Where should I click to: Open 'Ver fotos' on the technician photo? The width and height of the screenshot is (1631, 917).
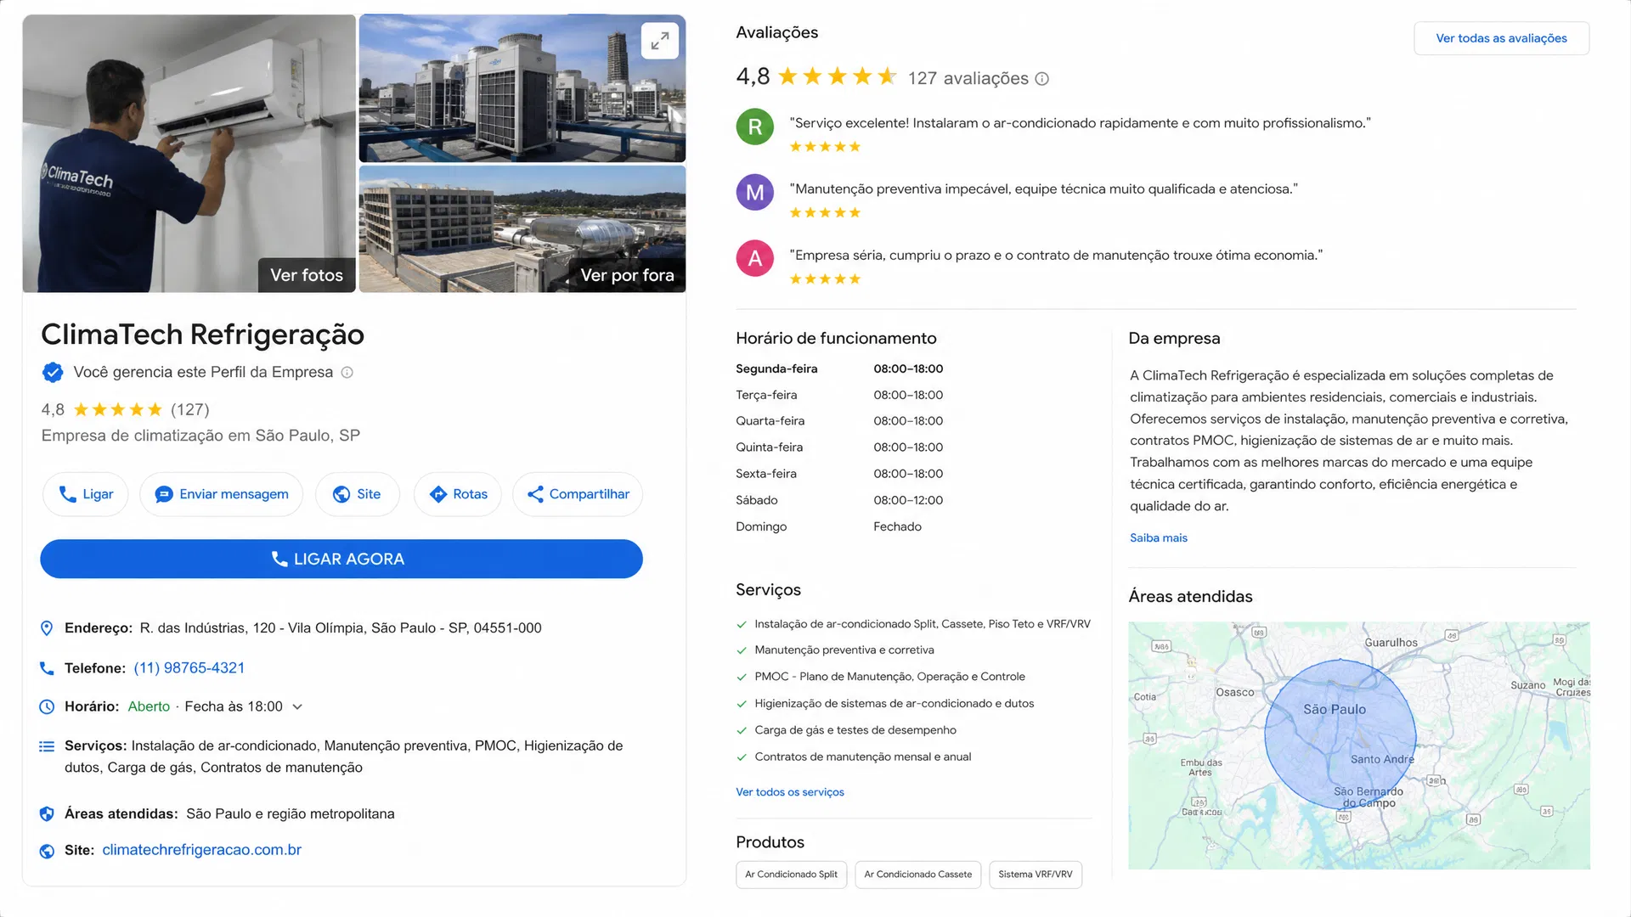307,275
